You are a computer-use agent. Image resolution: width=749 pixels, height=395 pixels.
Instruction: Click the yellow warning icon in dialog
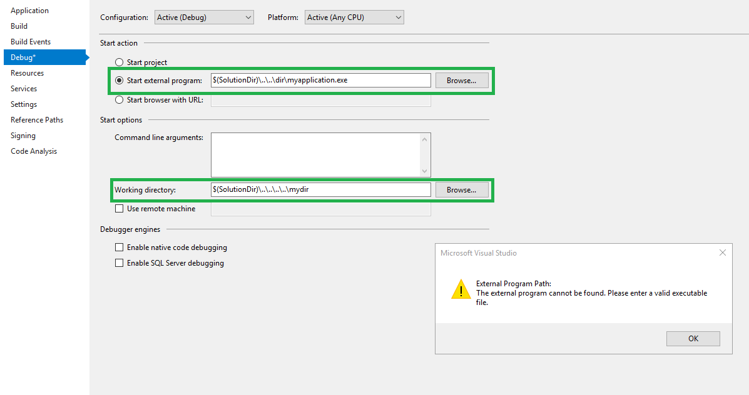click(x=461, y=289)
